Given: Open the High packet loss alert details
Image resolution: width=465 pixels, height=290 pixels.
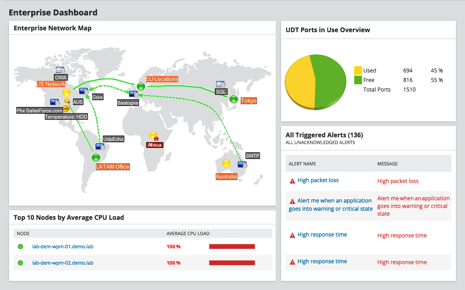Looking at the screenshot, I should (x=318, y=180).
